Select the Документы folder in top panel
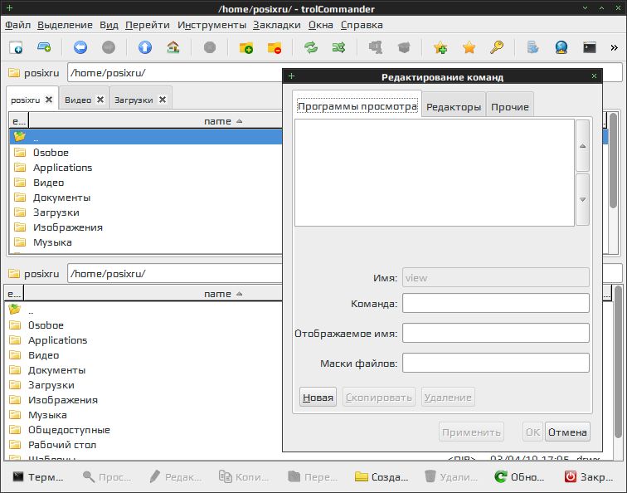This screenshot has width=627, height=493. [x=61, y=198]
